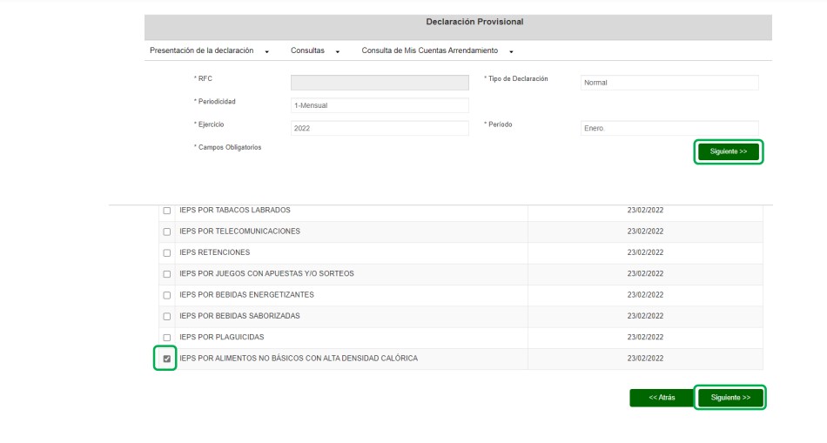827x443 pixels.
Task: Open the Periodo Enero dropdown
Action: pos(669,128)
